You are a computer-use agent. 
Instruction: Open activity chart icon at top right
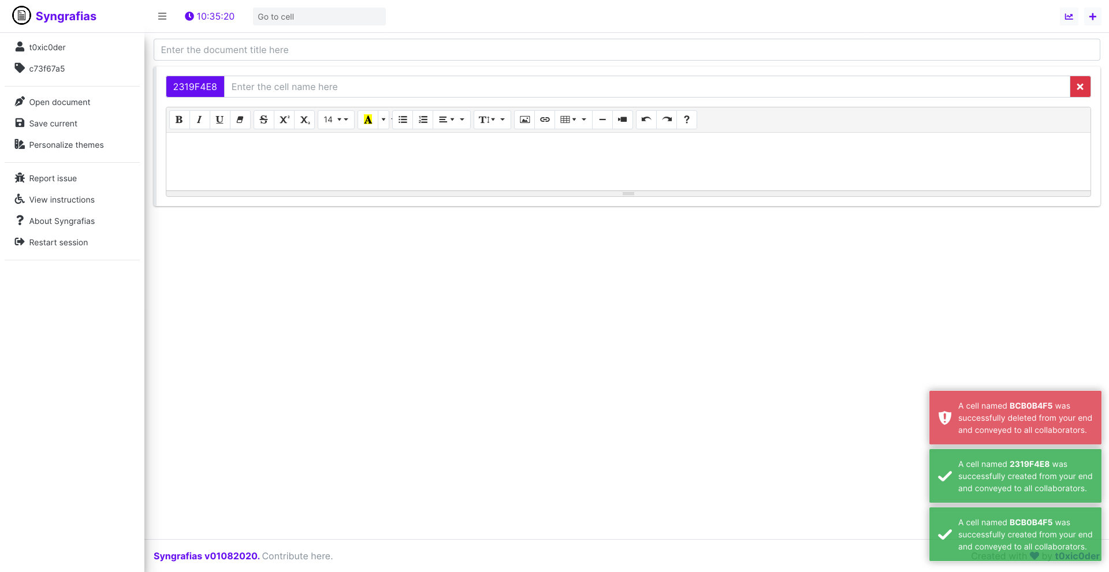[x=1069, y=17]
